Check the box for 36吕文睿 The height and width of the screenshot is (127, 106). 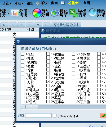coord(73,90)
